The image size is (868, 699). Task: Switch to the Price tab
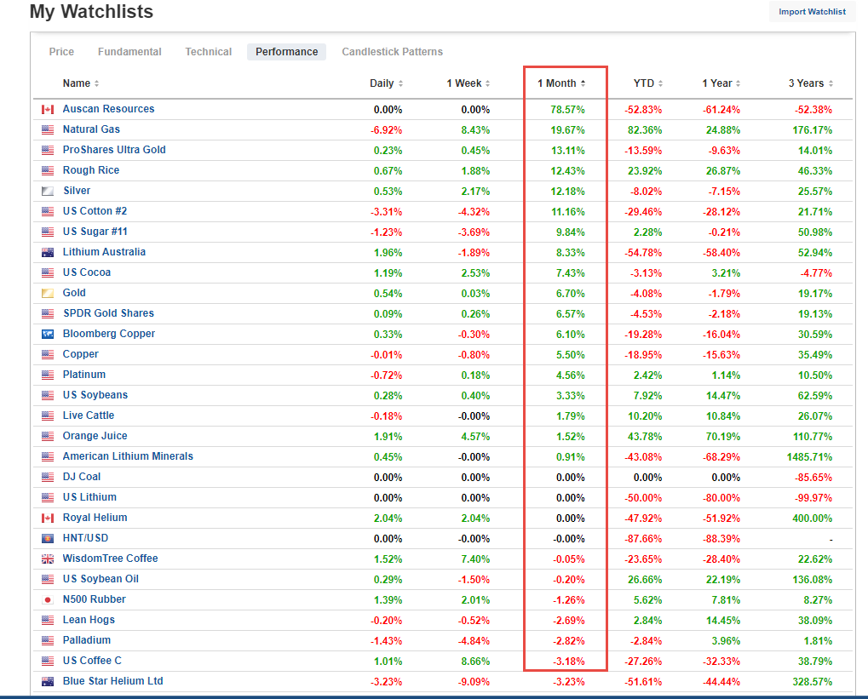coord(61,52)
